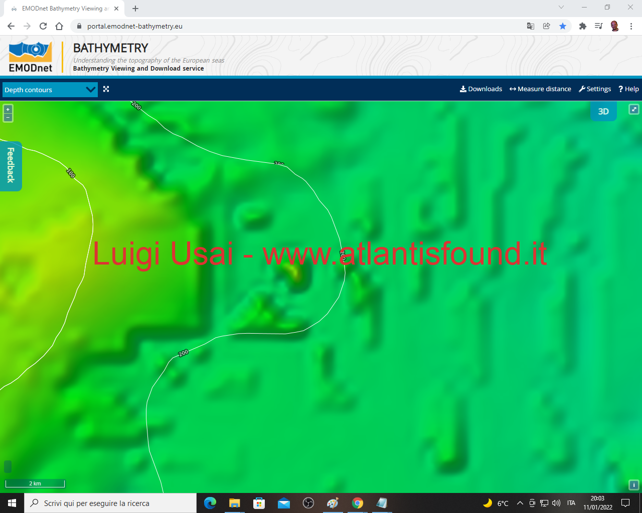Click the taskbar search box
Viewport: 642px width, 513px height.
point(110,503)
